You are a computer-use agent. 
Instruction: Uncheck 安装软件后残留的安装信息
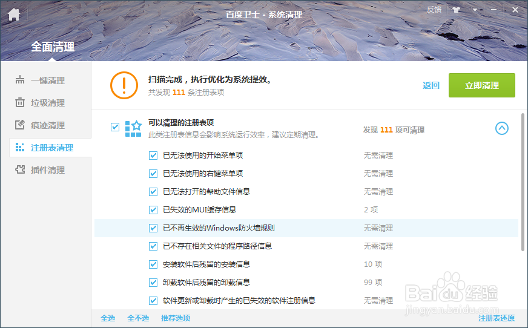click(153, 264)
